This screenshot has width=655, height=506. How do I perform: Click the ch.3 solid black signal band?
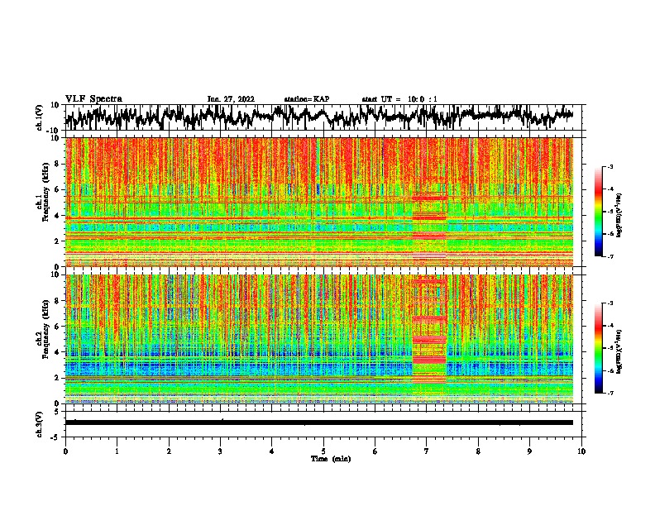[x=319, y=422]
